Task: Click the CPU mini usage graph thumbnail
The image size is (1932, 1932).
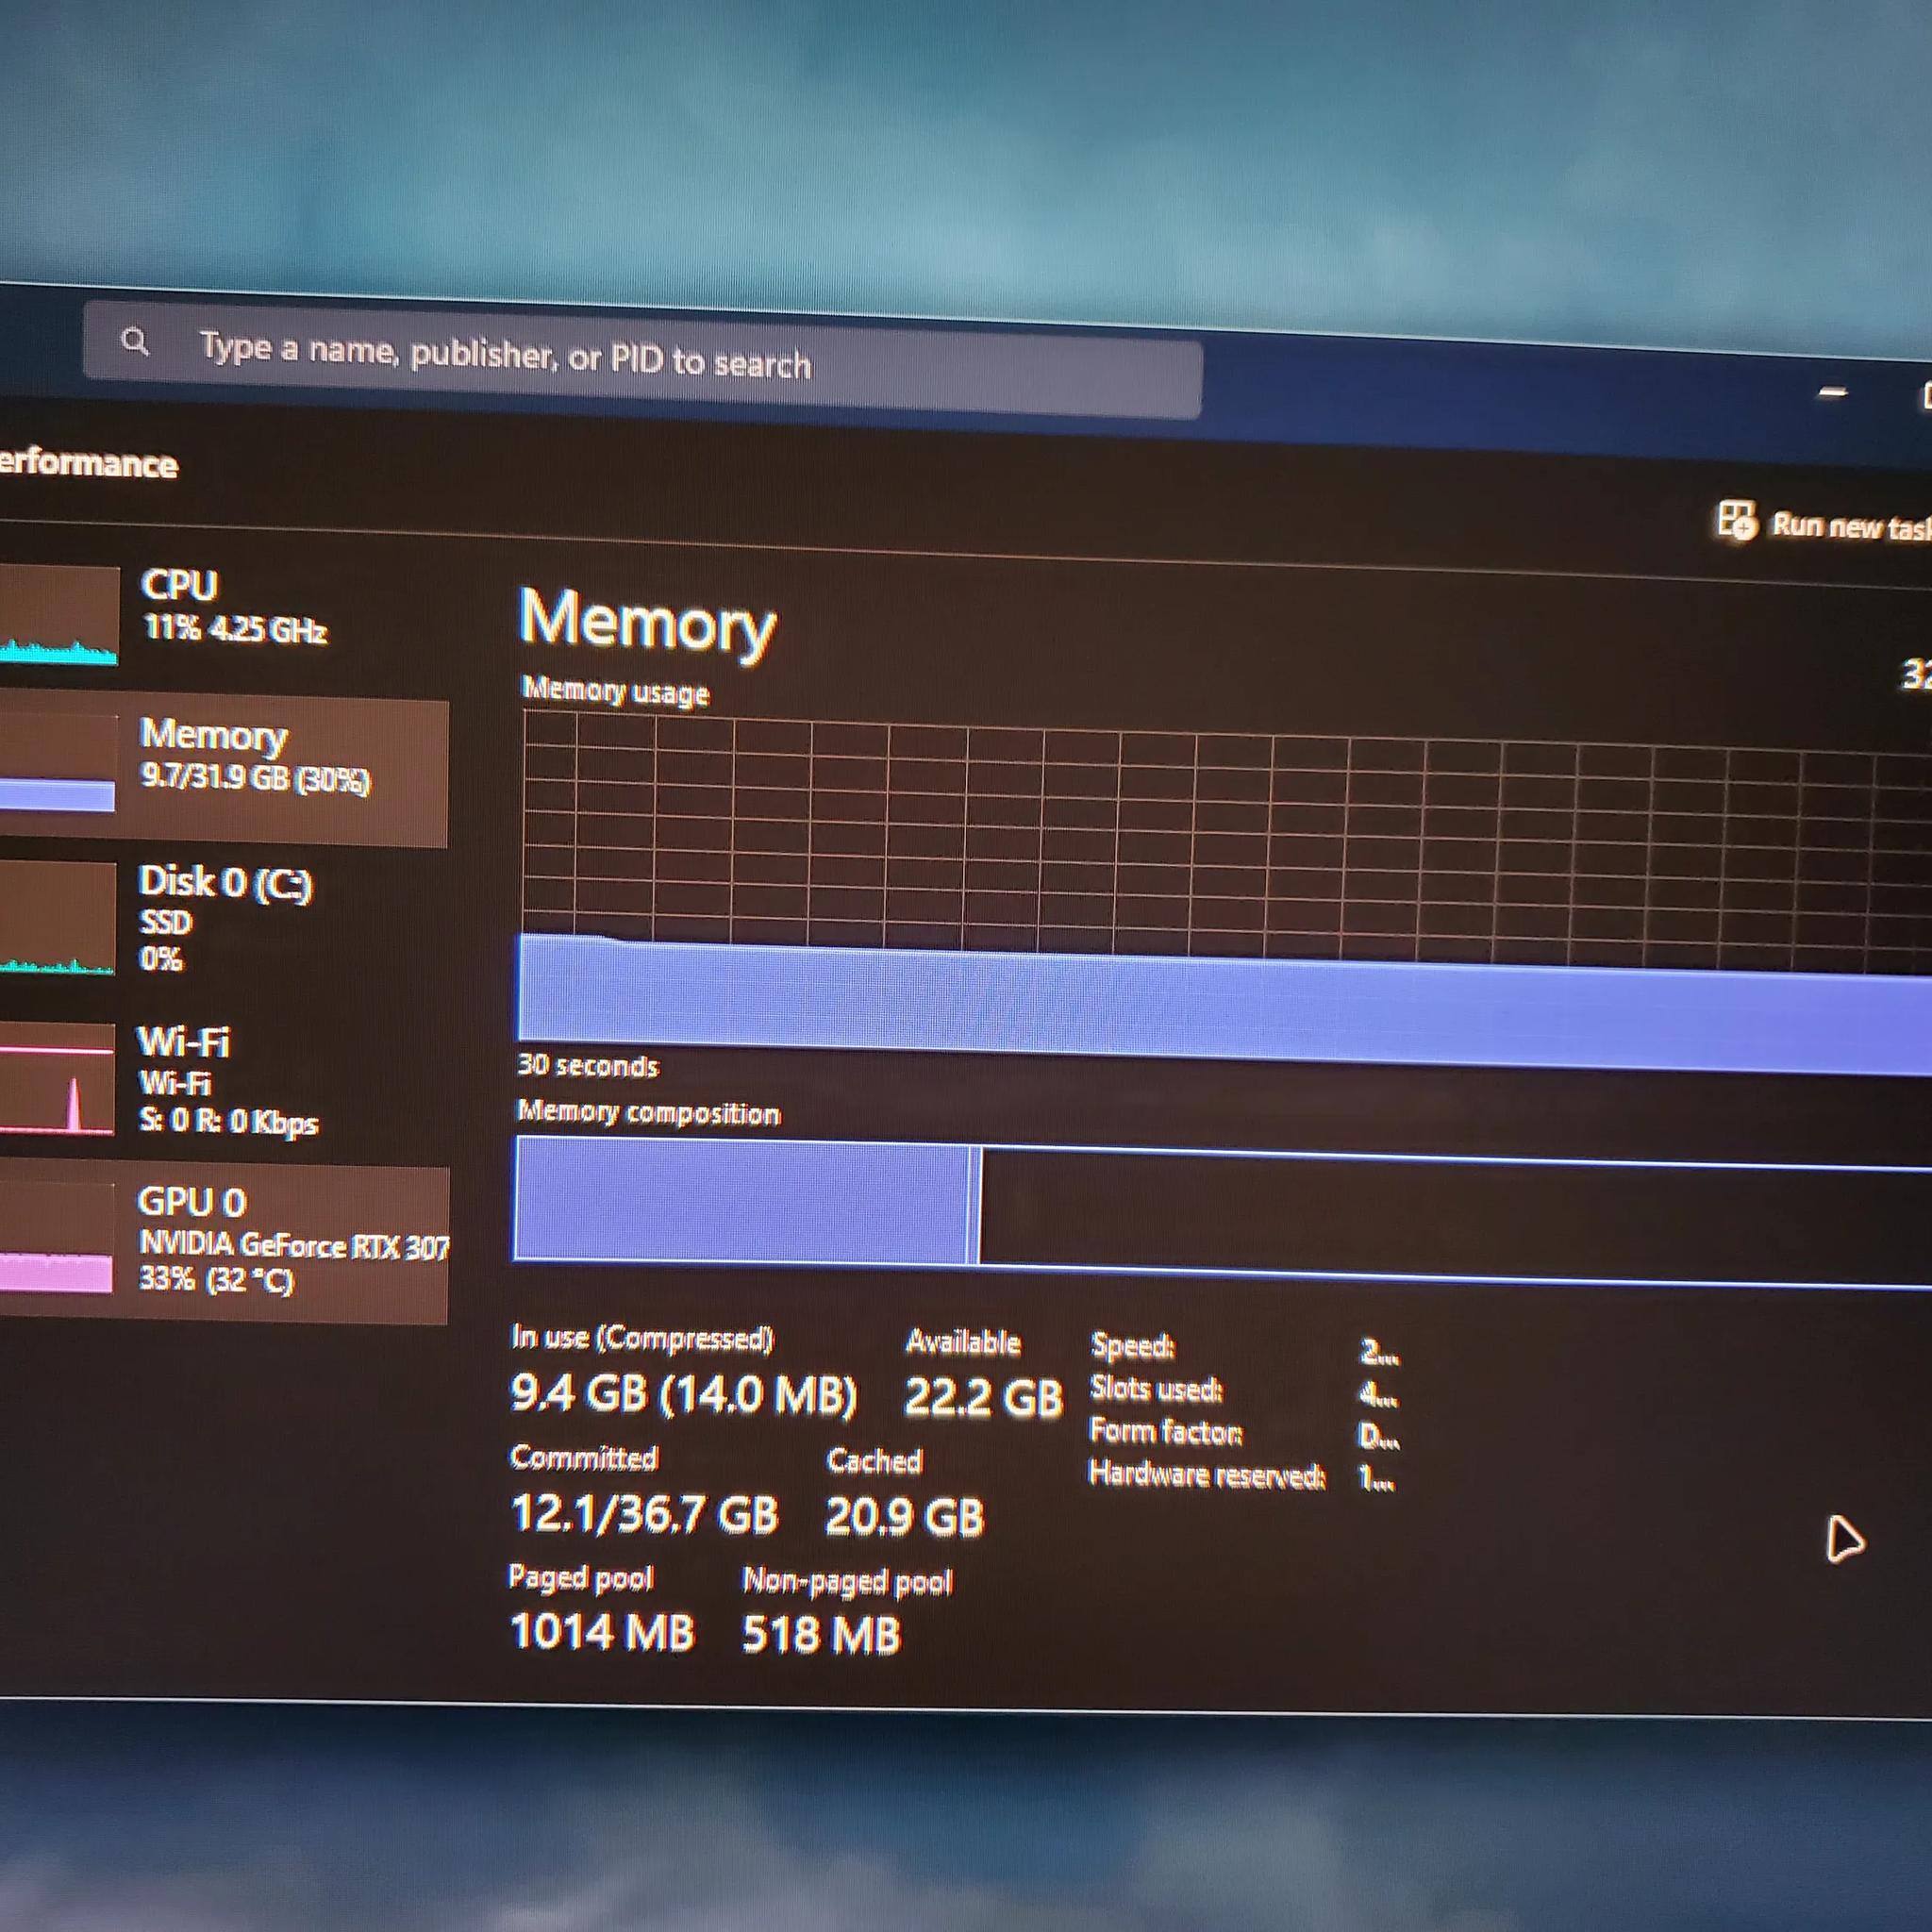Action: (x=58, y=615)
